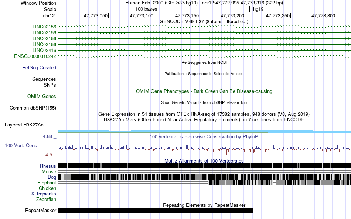Click the hg19 label beside scale bar

click(258, 9)
